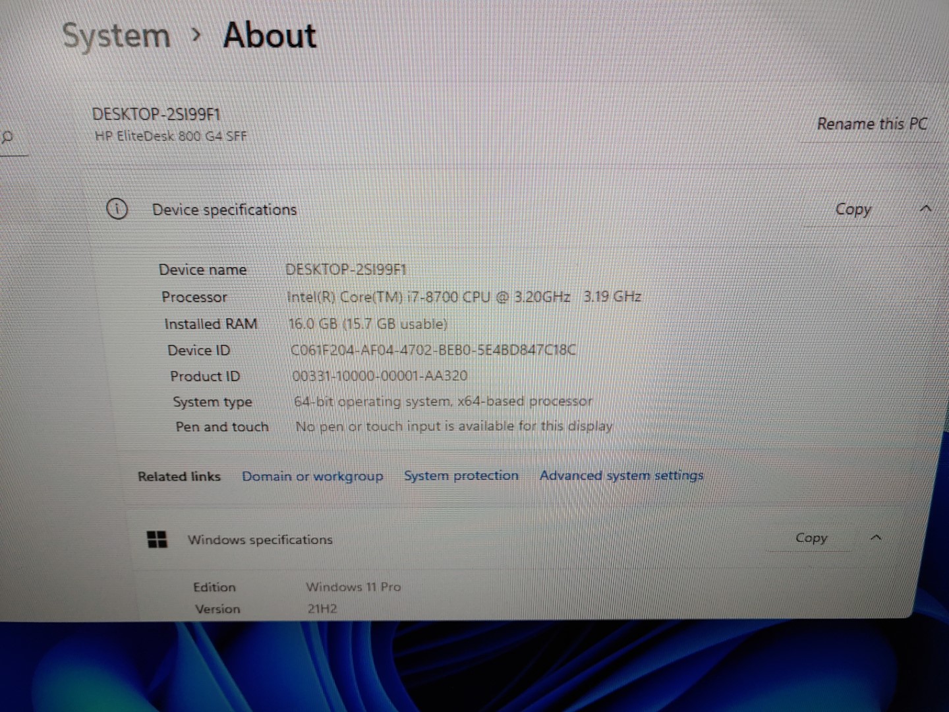Select the No pen or touch input text
Image resolution: width=949 pixels, height=712 pixels.
(454, 426)
